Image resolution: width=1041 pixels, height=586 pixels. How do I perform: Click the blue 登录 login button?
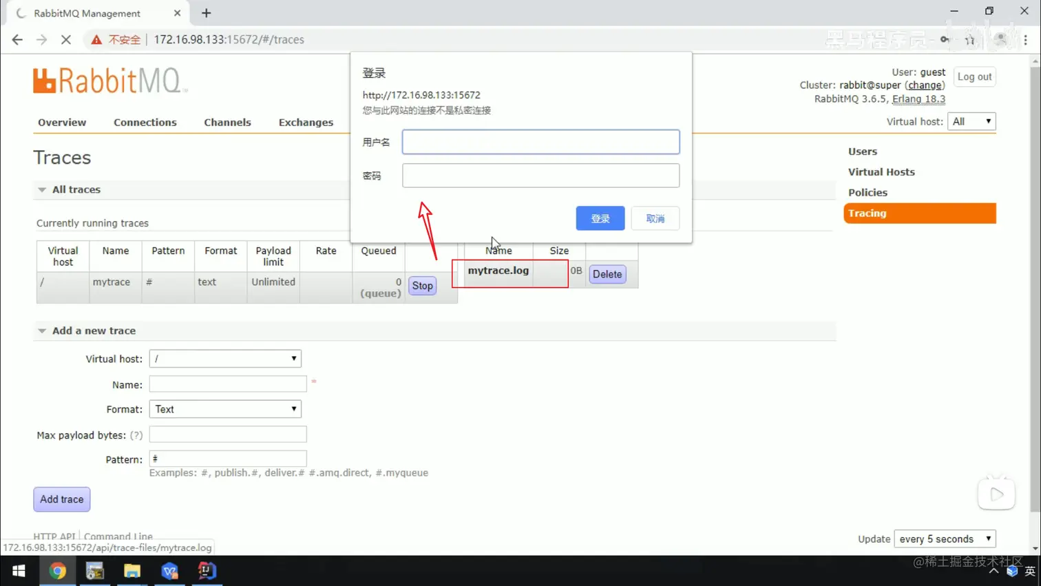coord(600,218)
